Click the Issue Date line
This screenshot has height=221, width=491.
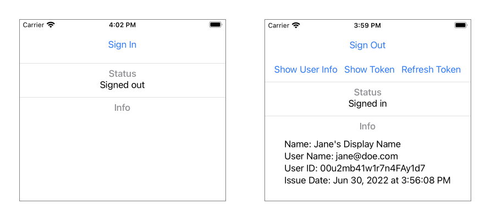[x=367, y=180]
